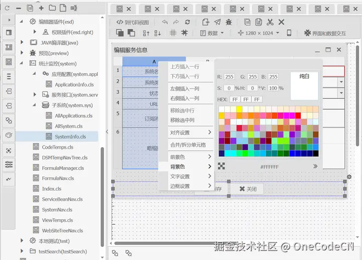Image resolution: width=362 pixels, height=260 pixels.
Task: Click the paper plane publish icon
Action: pos(217,22)
